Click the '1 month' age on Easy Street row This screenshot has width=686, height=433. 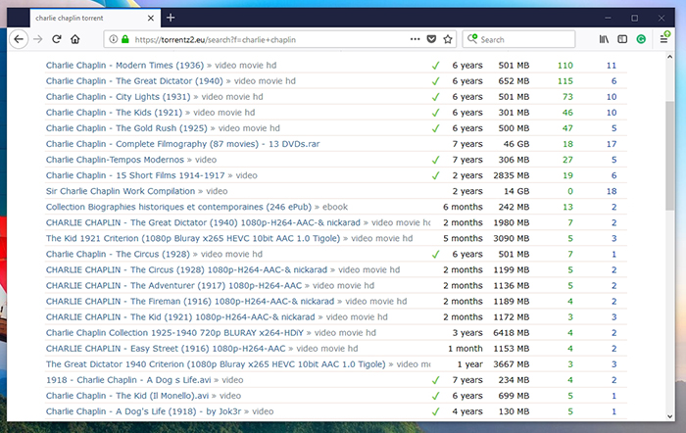point(465,349)
